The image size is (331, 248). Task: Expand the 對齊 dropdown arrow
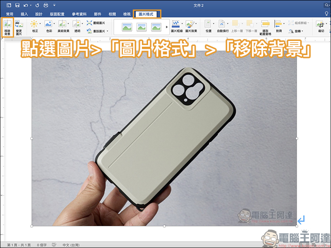tap(284, 24)
